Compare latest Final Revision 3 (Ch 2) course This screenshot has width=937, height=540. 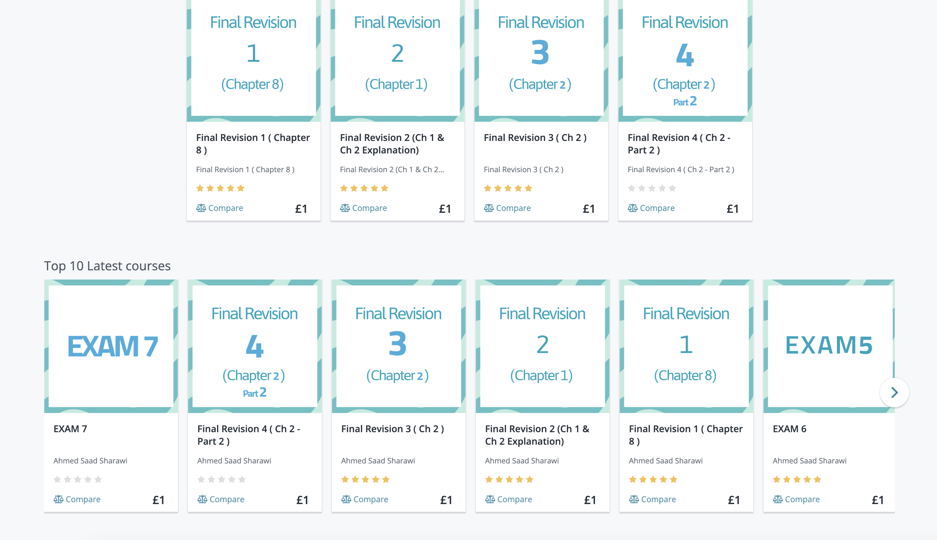click(x=365, y=499)
